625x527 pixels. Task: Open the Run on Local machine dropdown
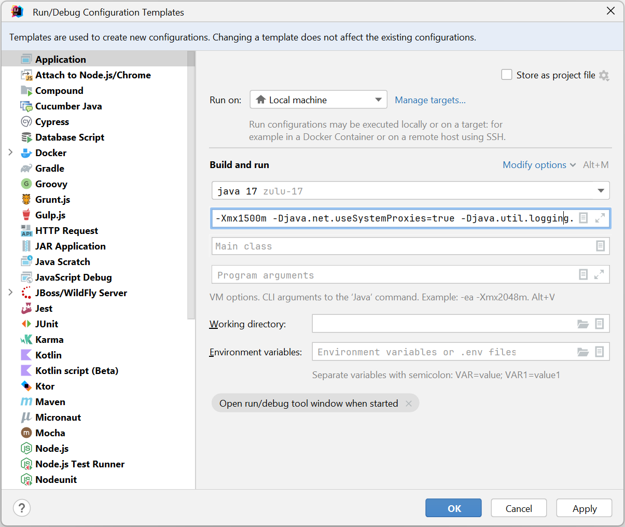tap(318, 100)
